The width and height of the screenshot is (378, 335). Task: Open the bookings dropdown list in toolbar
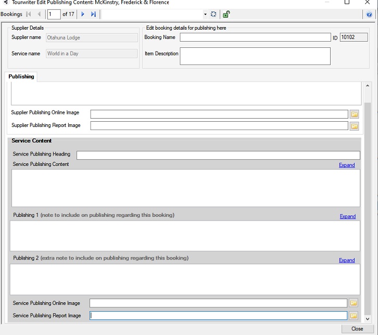point(205,15)
